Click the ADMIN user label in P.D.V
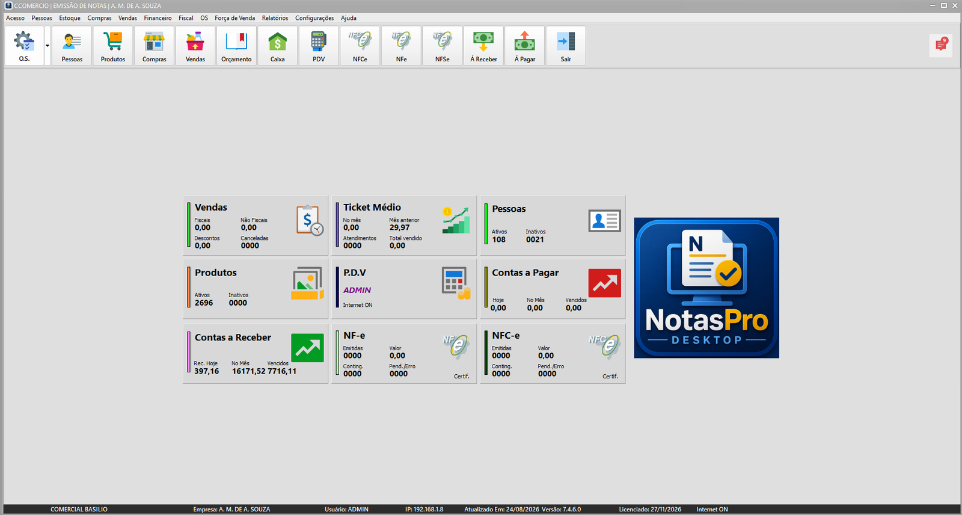The width and height of the screenshot is (962, 515). click(x=357, y=290)
